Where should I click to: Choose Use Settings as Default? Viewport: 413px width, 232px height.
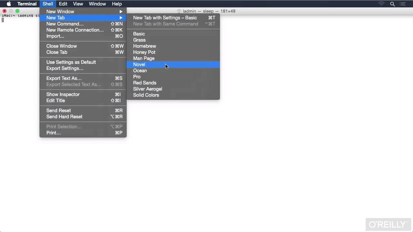(71, 62)
